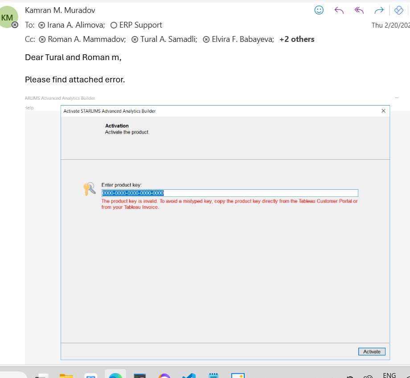Open Microsoft Edge from the taskbar
The width and height of the screenshot is (410, 378).
click(115, 375)
